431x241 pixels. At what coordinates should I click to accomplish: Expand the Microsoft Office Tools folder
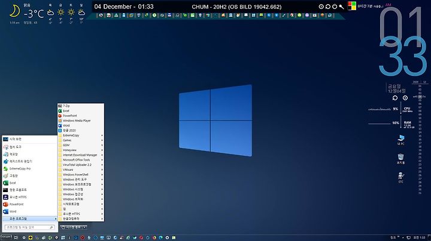pyautogui.click(x=81, y=160)
